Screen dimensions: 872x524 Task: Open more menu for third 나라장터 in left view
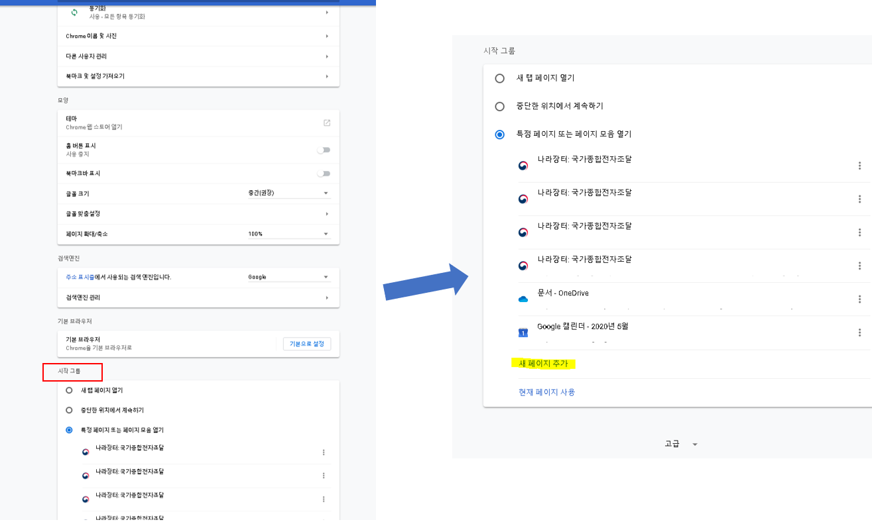pyautogui.click(x=324, y=499)
